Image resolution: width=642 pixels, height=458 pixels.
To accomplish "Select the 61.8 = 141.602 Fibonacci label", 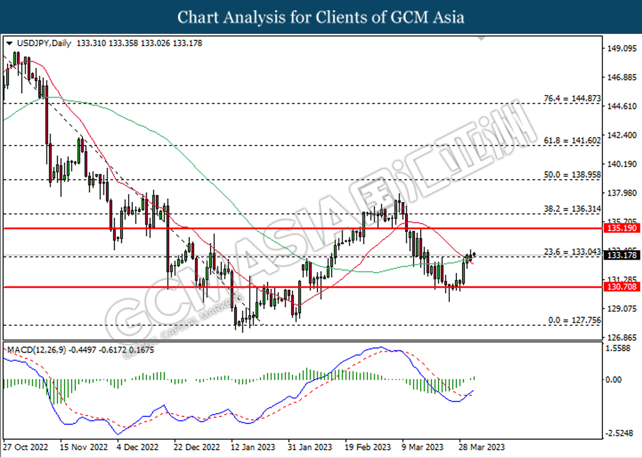I will click(x=572, y=140).
